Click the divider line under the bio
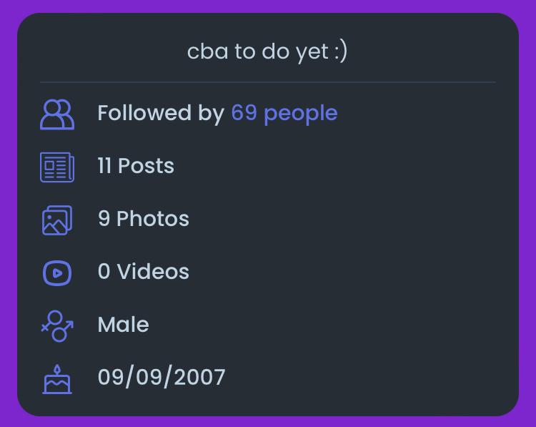 [x=268, y=82]
